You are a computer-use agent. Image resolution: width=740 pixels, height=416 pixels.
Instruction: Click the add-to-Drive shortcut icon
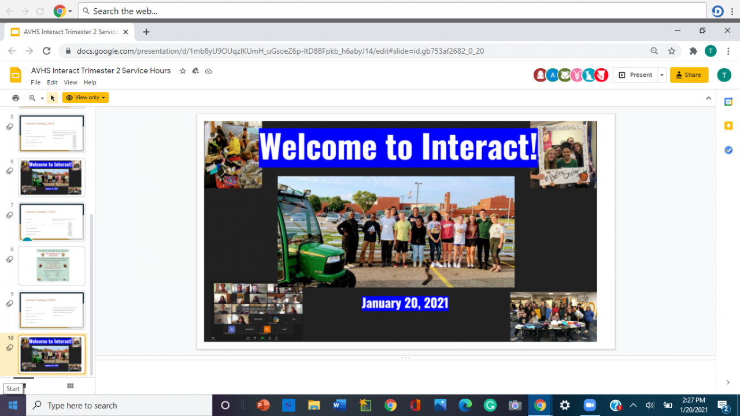coord(195,71)
